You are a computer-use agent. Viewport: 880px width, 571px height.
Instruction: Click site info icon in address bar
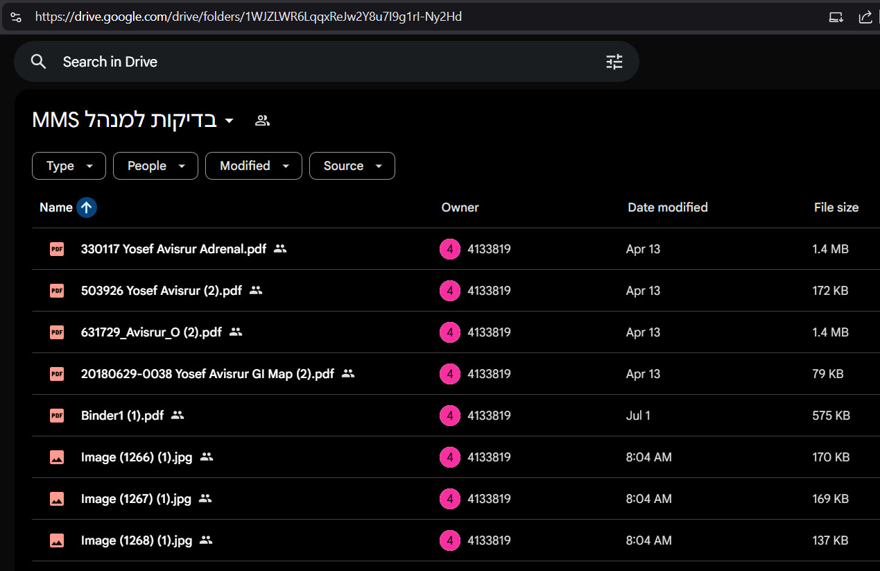click(16, 17)
